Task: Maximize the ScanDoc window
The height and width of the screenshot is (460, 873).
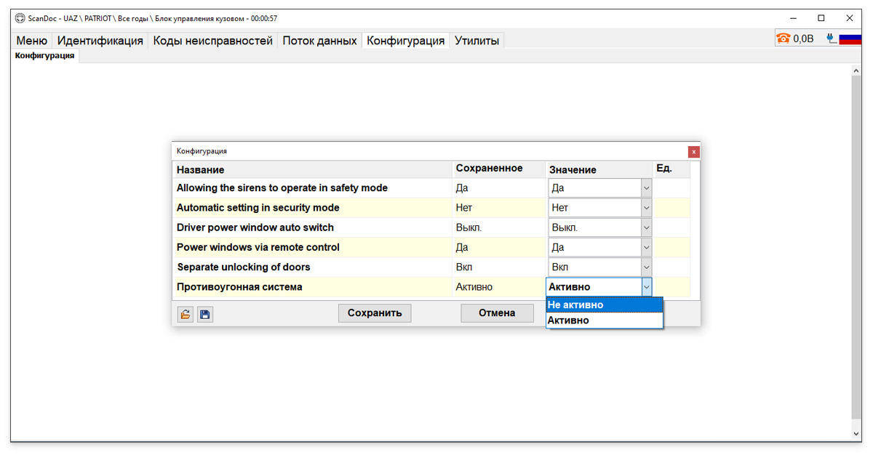Action: tap(821, 18)
